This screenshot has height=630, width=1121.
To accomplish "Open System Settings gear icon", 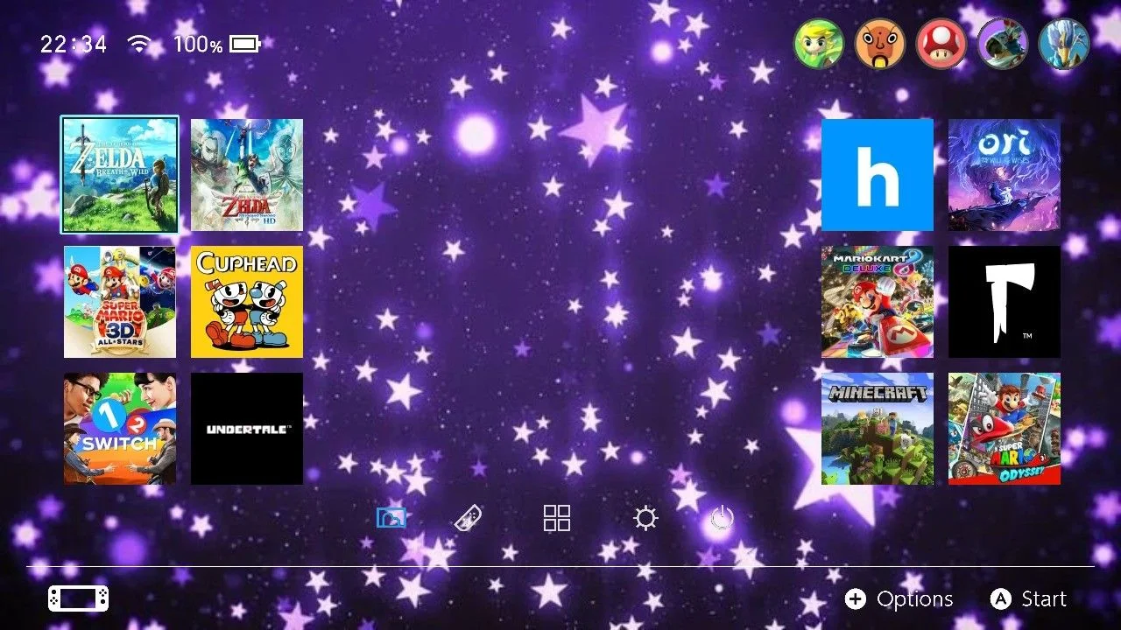I will pos(645,519).
